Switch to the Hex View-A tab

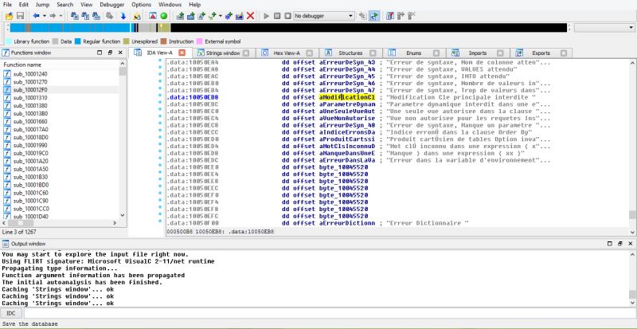[x=287, y=53]
